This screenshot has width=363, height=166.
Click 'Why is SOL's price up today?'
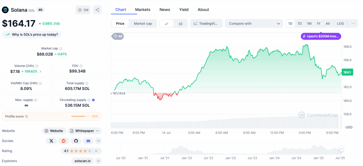tap(32, 34)
